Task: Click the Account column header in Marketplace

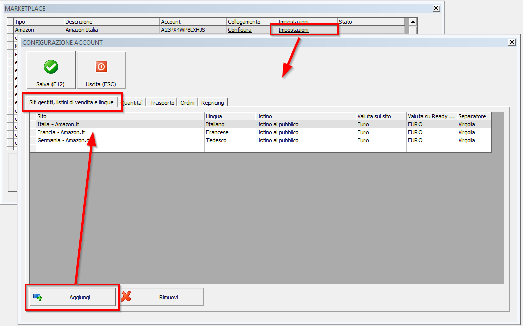Action: (193, 22)
